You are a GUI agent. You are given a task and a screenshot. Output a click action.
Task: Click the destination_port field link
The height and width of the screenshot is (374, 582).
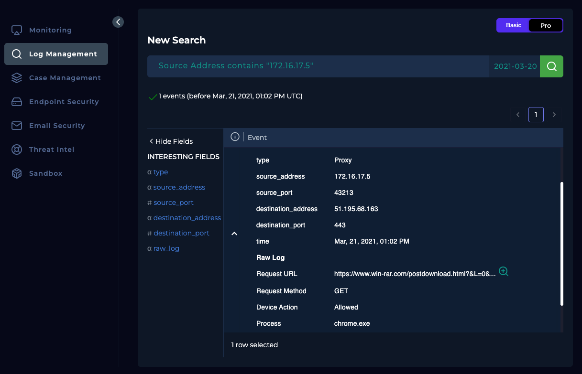181,233
